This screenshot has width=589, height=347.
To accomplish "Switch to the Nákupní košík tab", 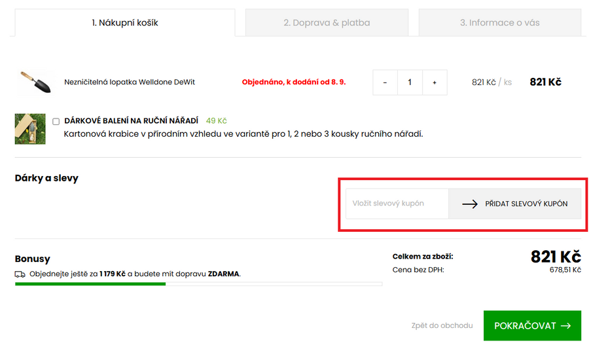I will (x=124, y=23).
